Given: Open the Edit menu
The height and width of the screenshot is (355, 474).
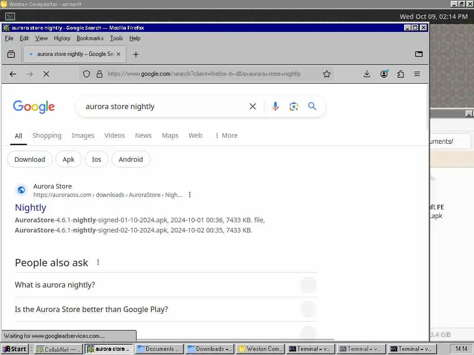Looking at the screenshot, I should tap(24, 38).
